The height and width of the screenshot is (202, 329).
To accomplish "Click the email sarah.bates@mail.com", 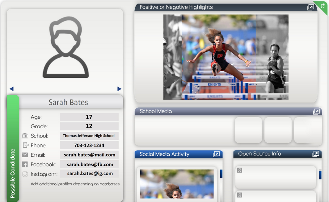I will pyautogui.click(x=89, y=155).
